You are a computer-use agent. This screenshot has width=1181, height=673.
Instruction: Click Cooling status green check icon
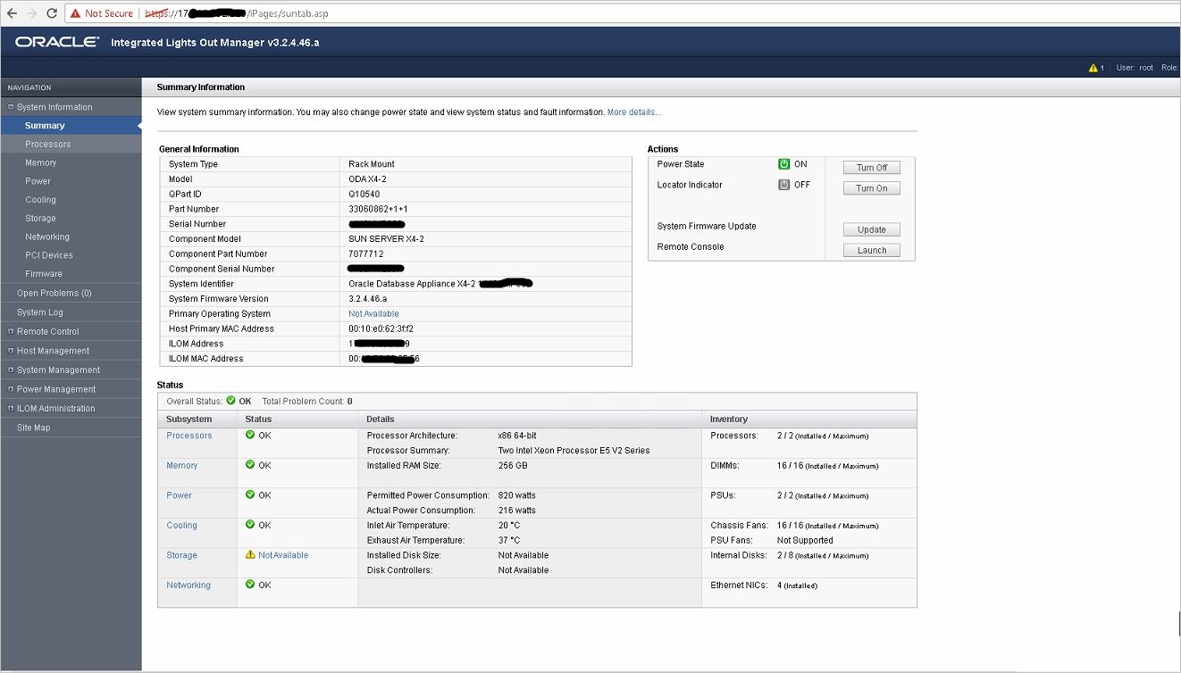click(x=250, y=525)
